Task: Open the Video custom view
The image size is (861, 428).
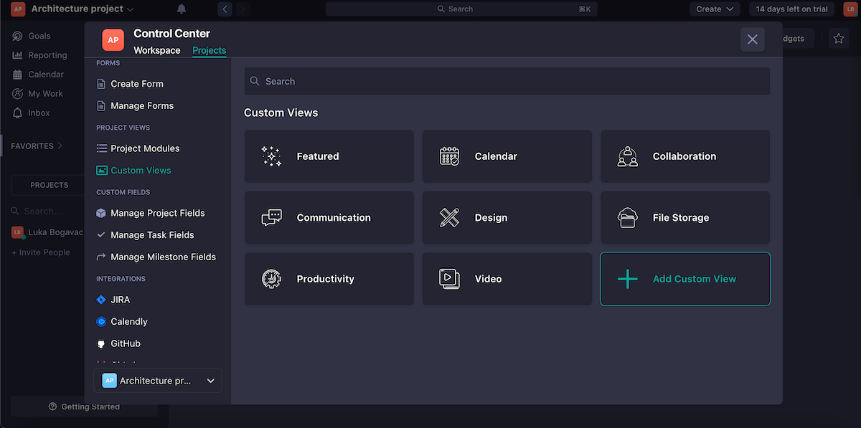Action: tap(507, 279)
